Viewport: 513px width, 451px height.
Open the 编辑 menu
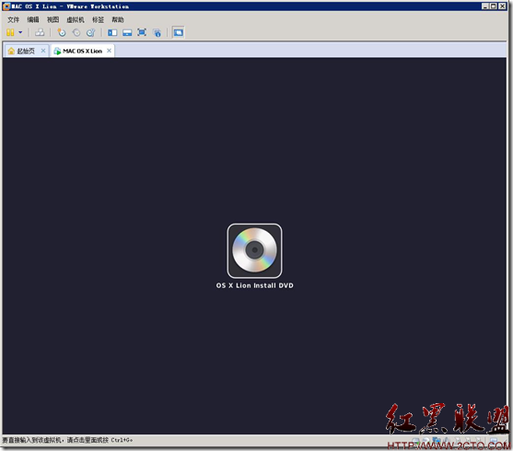33,19
